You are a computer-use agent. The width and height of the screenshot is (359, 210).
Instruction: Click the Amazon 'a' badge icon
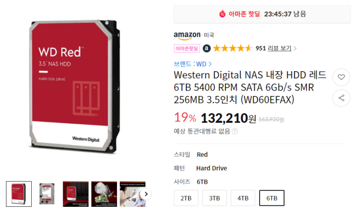[x=207, y=48]
